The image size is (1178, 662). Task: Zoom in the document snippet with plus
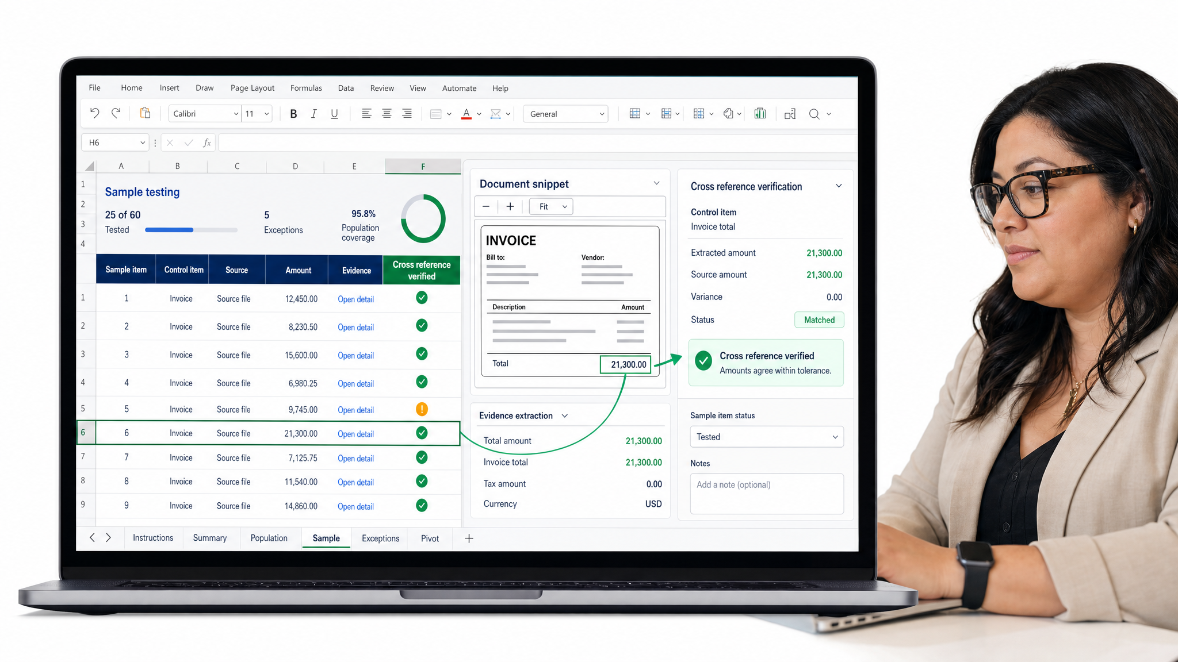pos(510,206)
